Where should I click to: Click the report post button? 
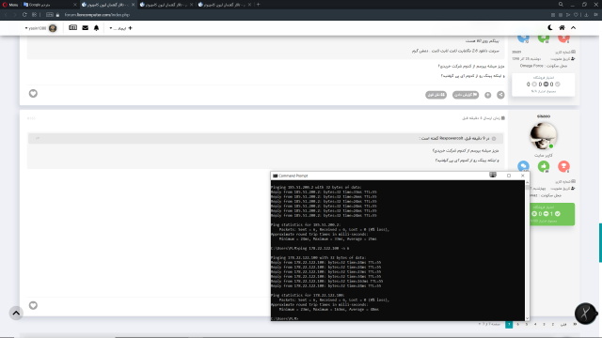[466, 95]
